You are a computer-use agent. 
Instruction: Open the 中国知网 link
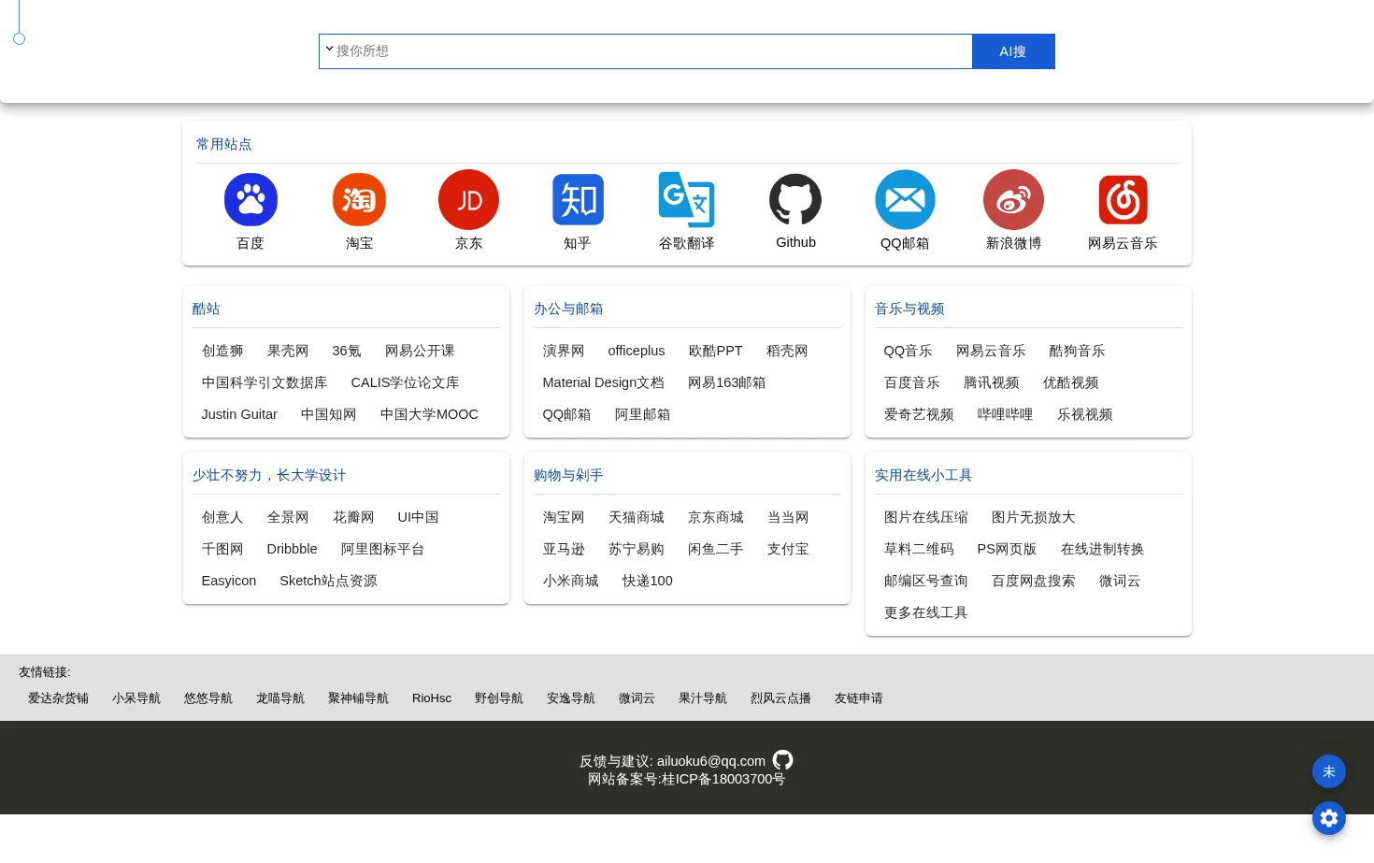click(329, 414)
